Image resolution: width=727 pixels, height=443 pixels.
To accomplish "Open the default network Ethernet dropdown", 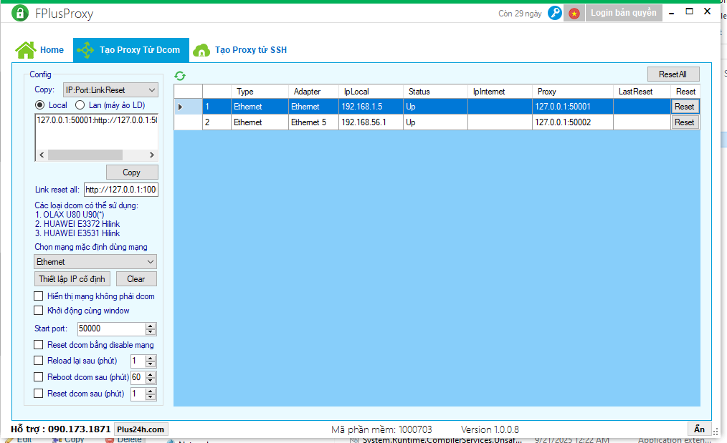I will pos(95,261).
